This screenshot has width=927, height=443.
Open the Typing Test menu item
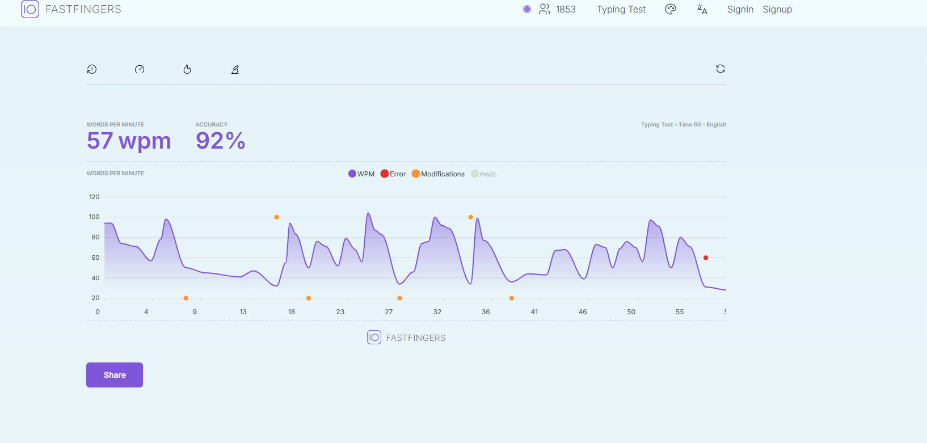coord(621,9)
